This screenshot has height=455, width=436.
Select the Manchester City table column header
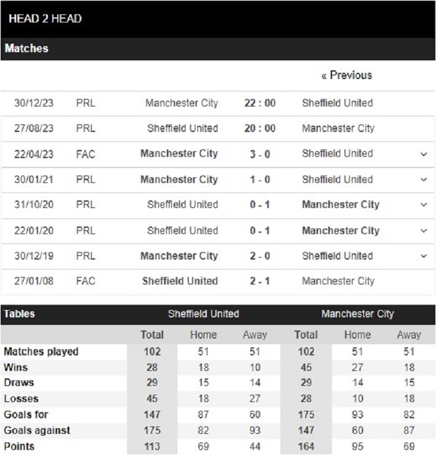coord(358,314)
